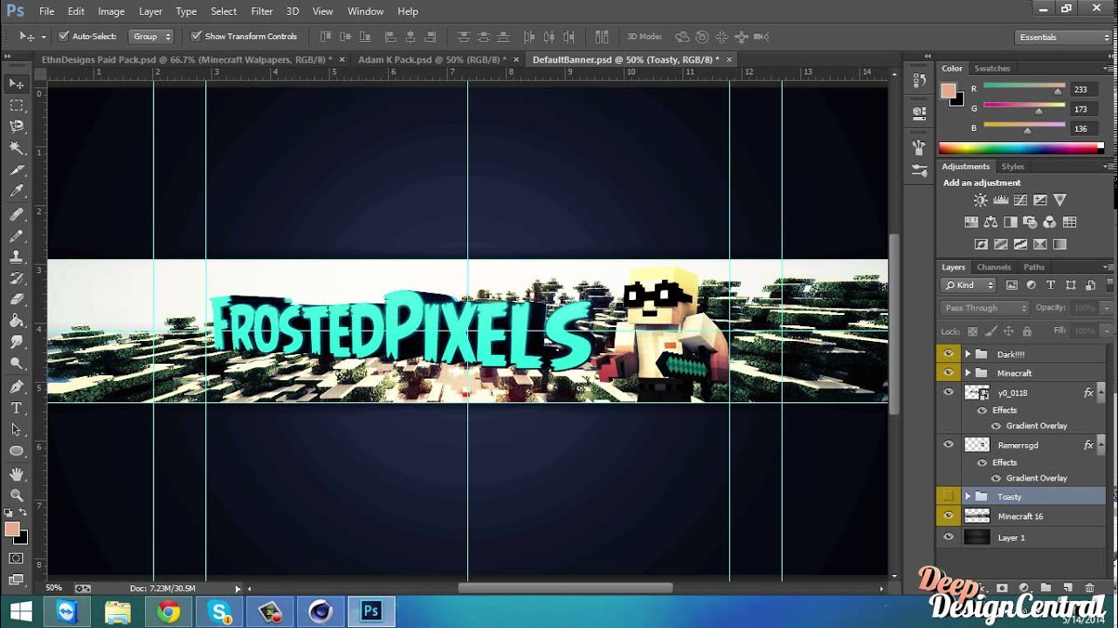Screen dimensions: 1118x628
Task: Open the Pass Through blend mode dropdown
Action: [985, 308]
